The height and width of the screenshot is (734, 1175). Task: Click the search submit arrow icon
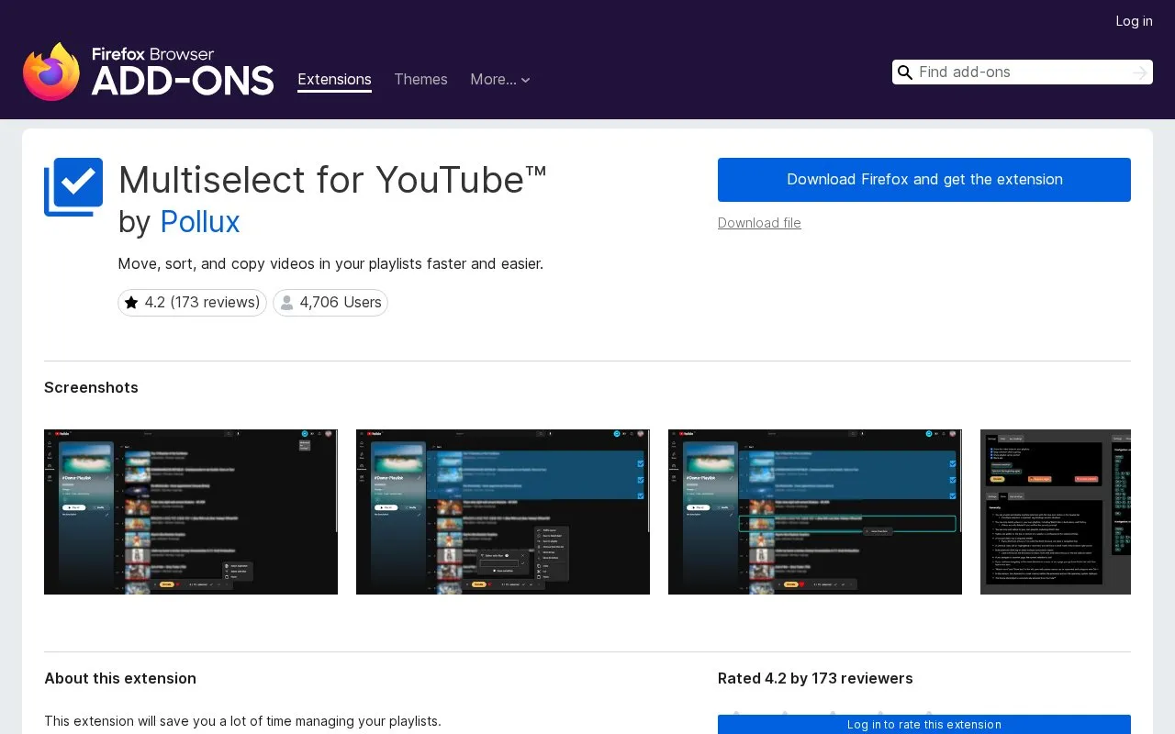(1139, 72)
